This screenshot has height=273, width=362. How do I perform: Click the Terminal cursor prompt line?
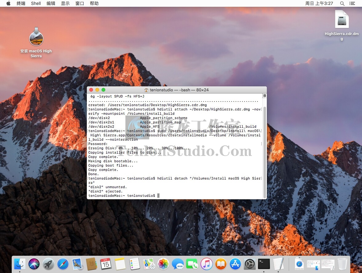(x=124, y=196)
